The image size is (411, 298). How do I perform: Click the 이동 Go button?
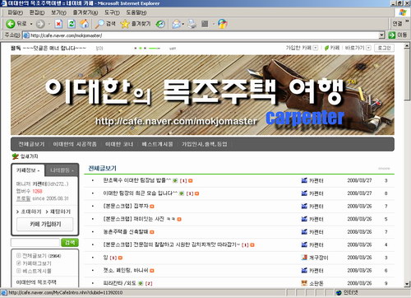coord(398,35)
